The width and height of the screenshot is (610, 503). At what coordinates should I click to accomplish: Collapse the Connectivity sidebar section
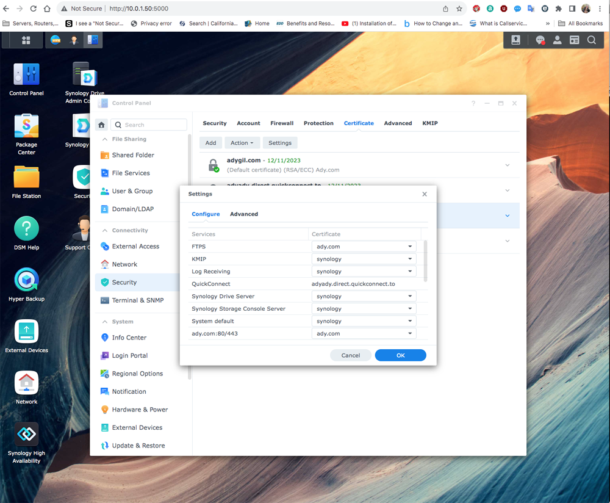[104, 230]
